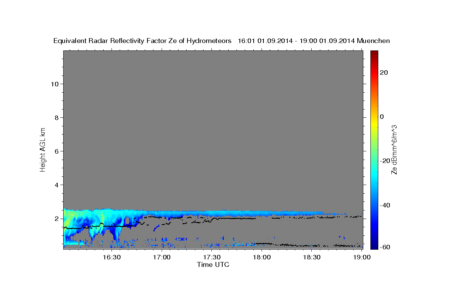Select the 16:30 time tick label
449x299 pixels.
(x=112, y=257)
